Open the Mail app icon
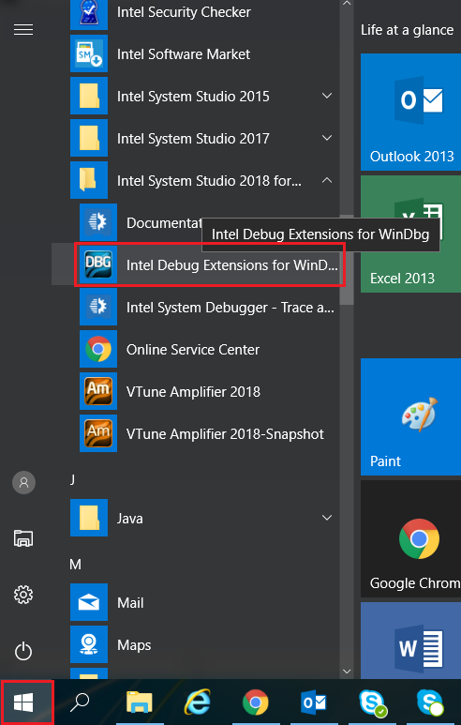 point(89,602)
